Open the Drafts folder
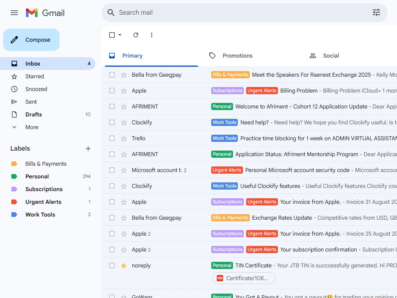397x298 pixels. (48, 114)
